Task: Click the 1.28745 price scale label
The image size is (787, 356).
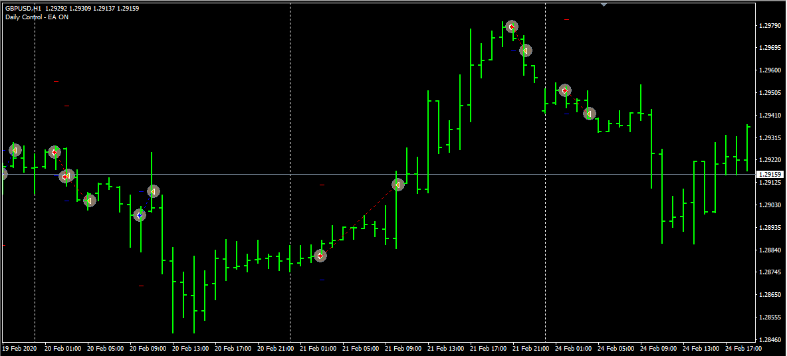Action: (770, 272)
